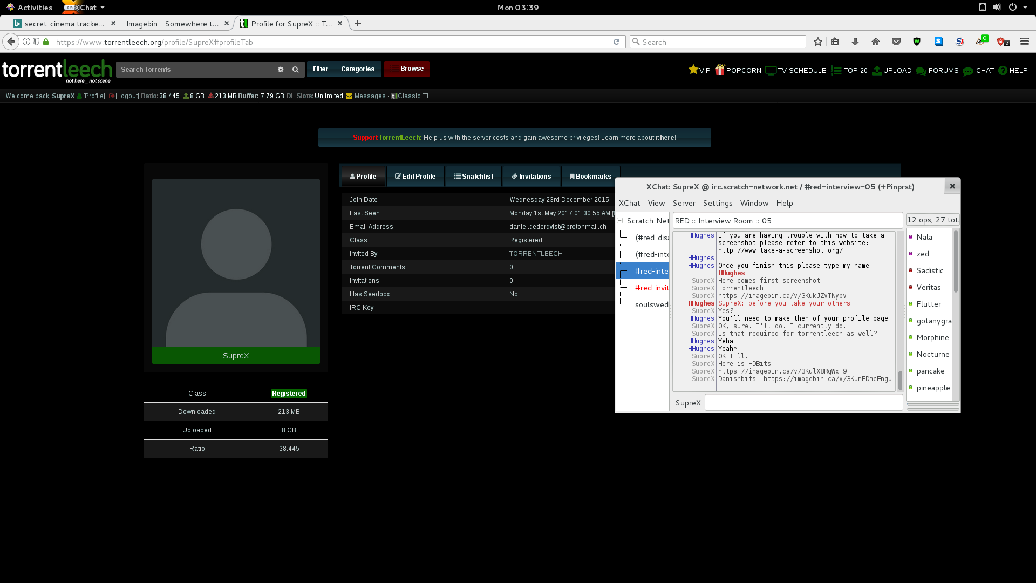
Task: Open the power system menu icon
Action: click(1013, 7)
